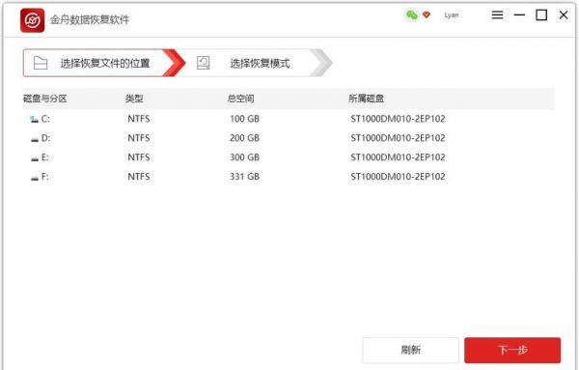Maximize the recovery software window
Image resolution: width=579 pixels, height=370 pixels.
(x=541, y=15)
